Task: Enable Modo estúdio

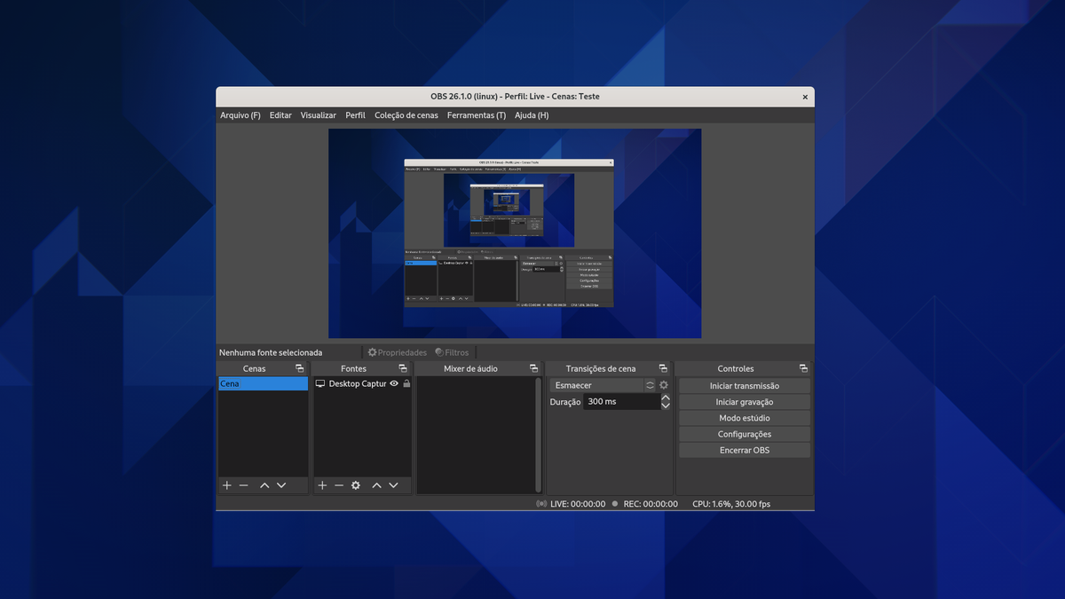Action: [x=745, y=418]
